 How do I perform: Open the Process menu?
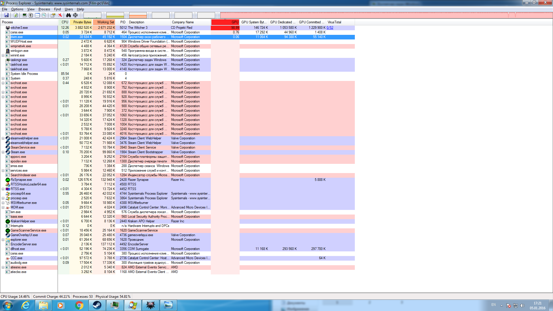tap(44, 9)
